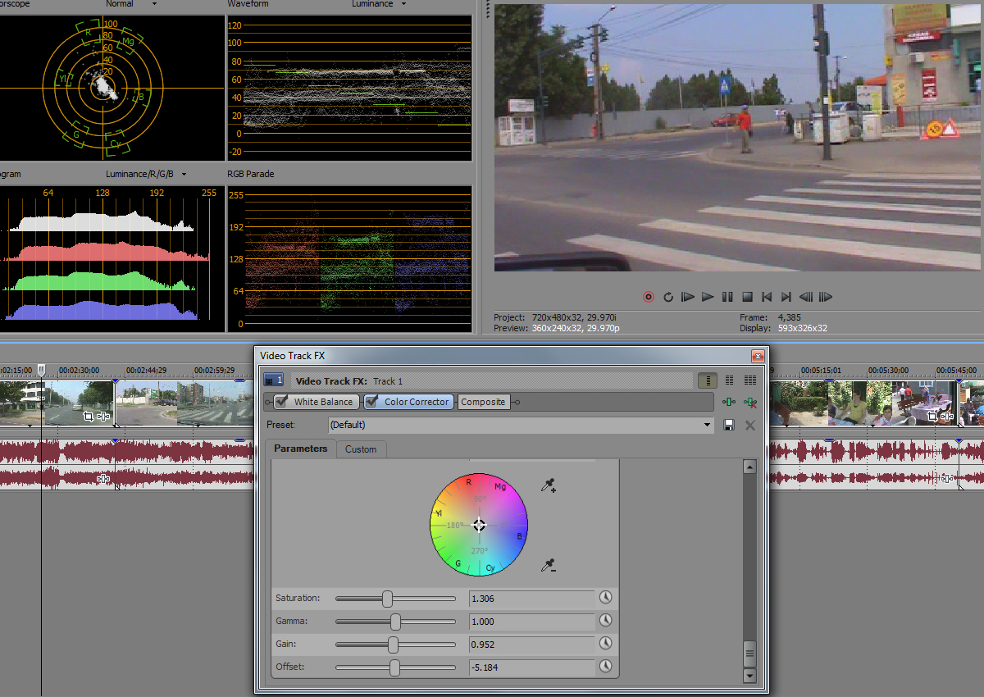Click the Composite button in the chain
This screenshot has height=697, width=984.
pyautogui.click(x=483, y=402)
